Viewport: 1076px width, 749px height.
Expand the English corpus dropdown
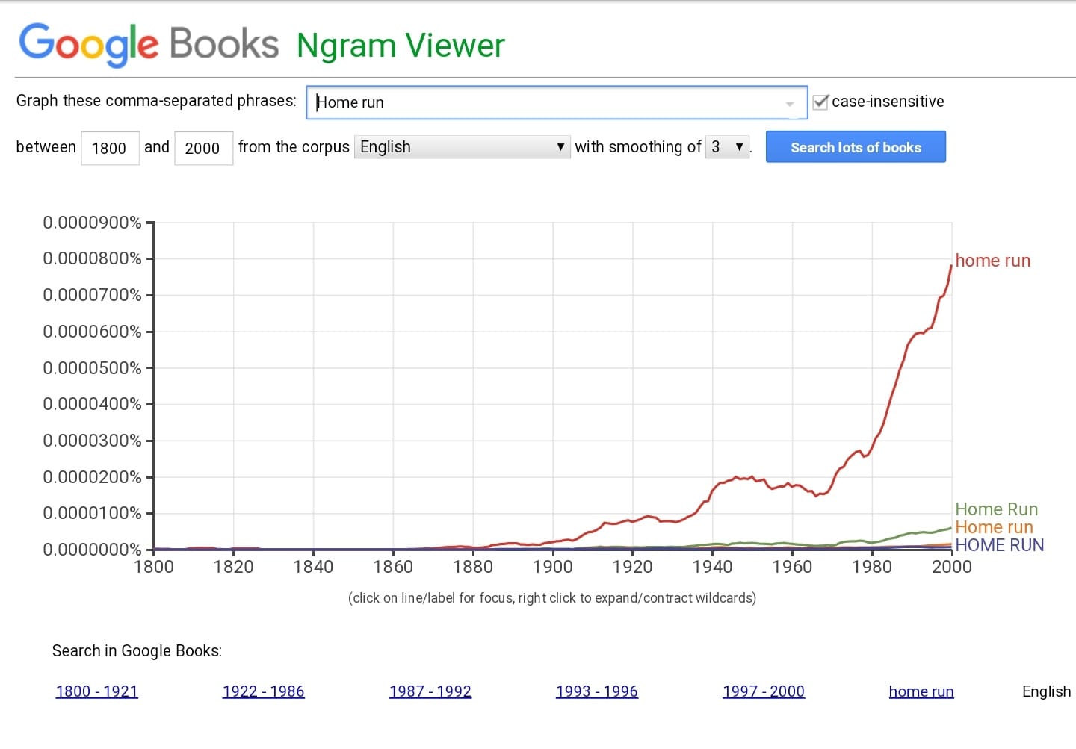(x=462, y=147)
